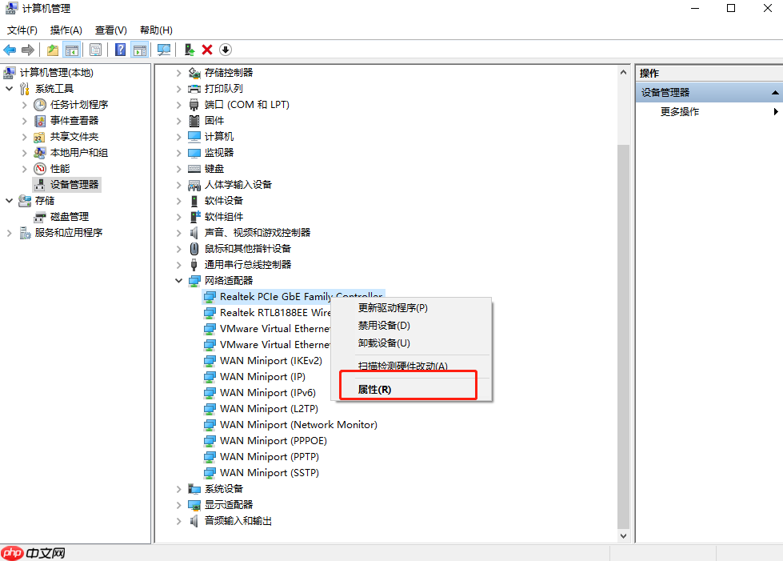The image size is (783, 561).
Task: Select WAN Miniport (PPPOE) adapter
Action: (x=274, y=441)
